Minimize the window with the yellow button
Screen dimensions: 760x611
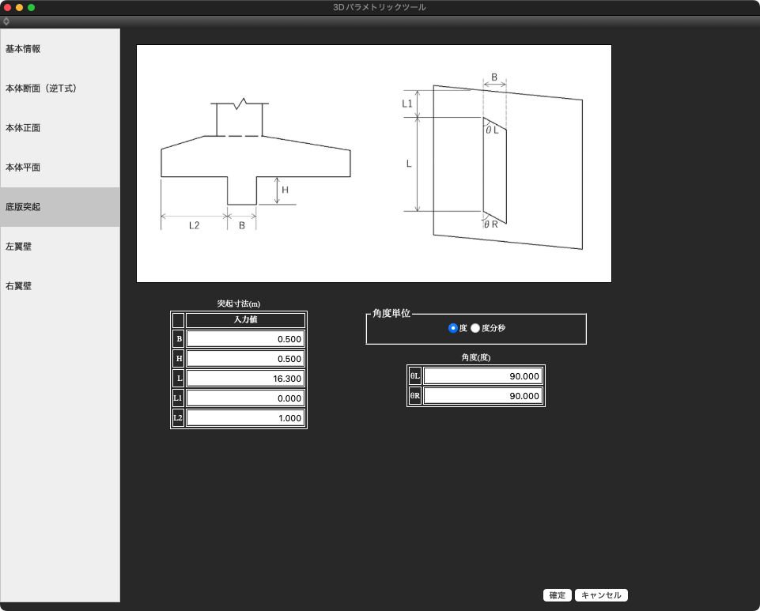pos(20,7)
